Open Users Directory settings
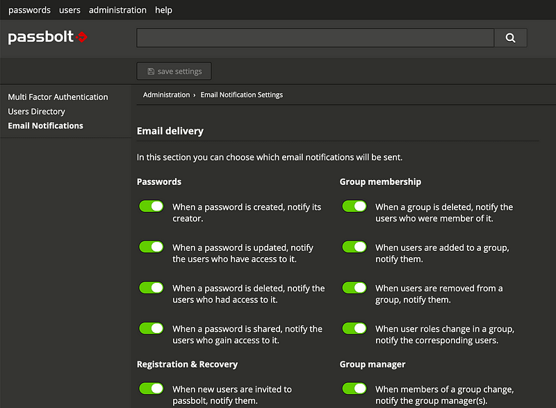Viewport: 556px width, 408px height. pyautogui.click(x=37, y=112)
